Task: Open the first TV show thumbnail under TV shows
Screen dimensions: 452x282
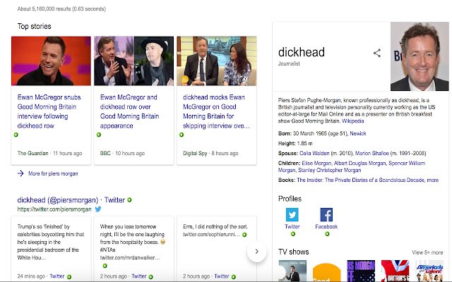Action: pos(292,271)
